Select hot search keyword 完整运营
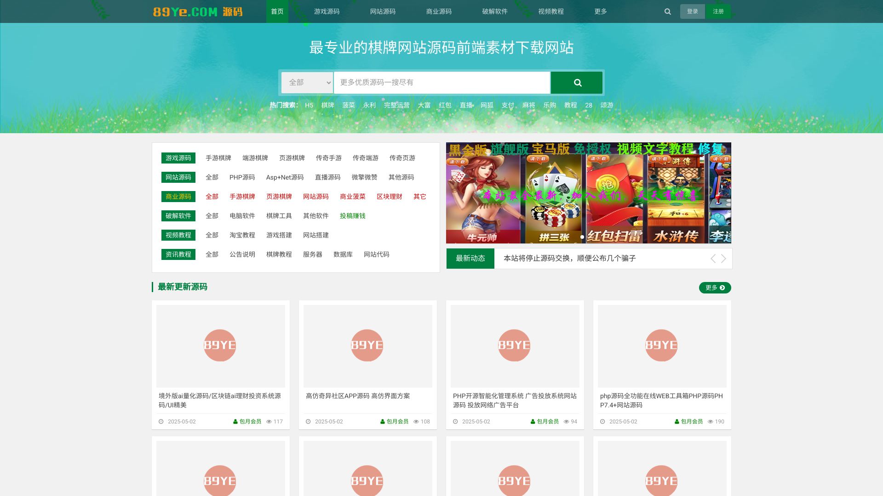Screen dimensions: 883x496 coord(396,105)
